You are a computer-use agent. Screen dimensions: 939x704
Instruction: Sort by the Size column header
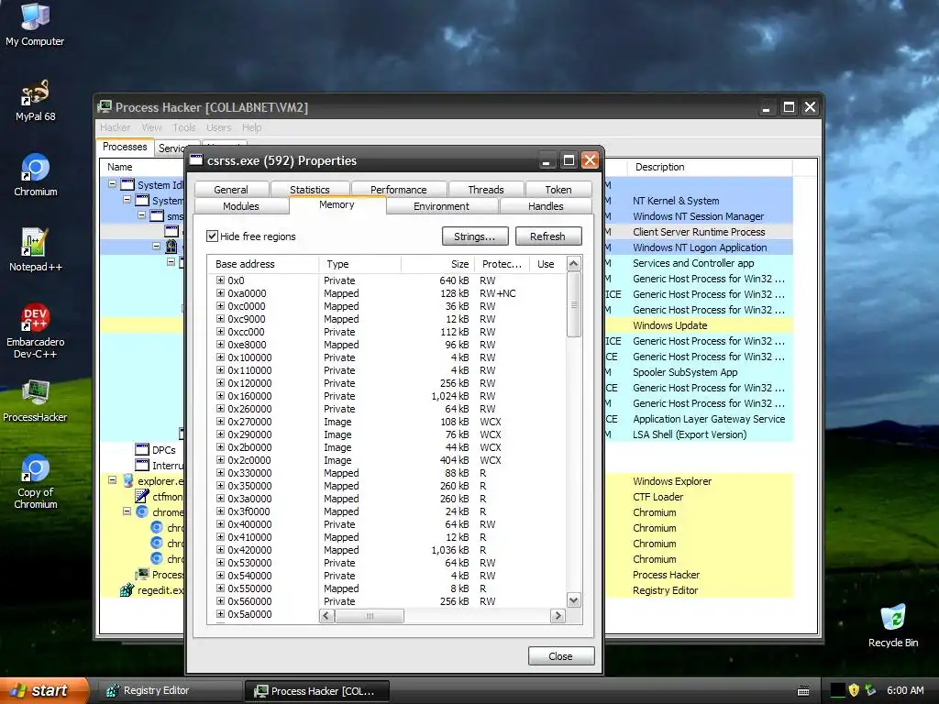[x=437, y=264]
